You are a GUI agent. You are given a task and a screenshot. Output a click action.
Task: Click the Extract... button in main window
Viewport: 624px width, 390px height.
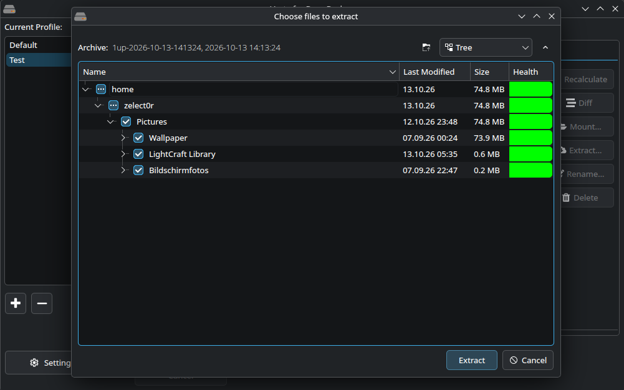(x=587, y=150)
